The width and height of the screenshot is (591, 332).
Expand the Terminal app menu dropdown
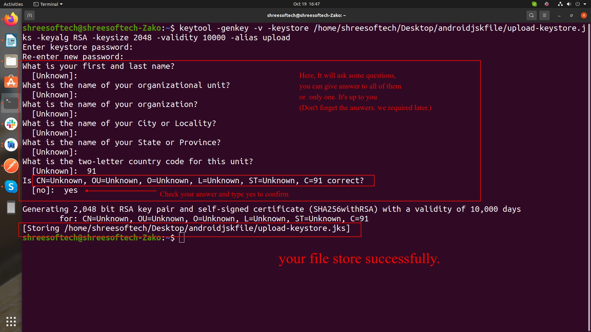coord(48,4)
